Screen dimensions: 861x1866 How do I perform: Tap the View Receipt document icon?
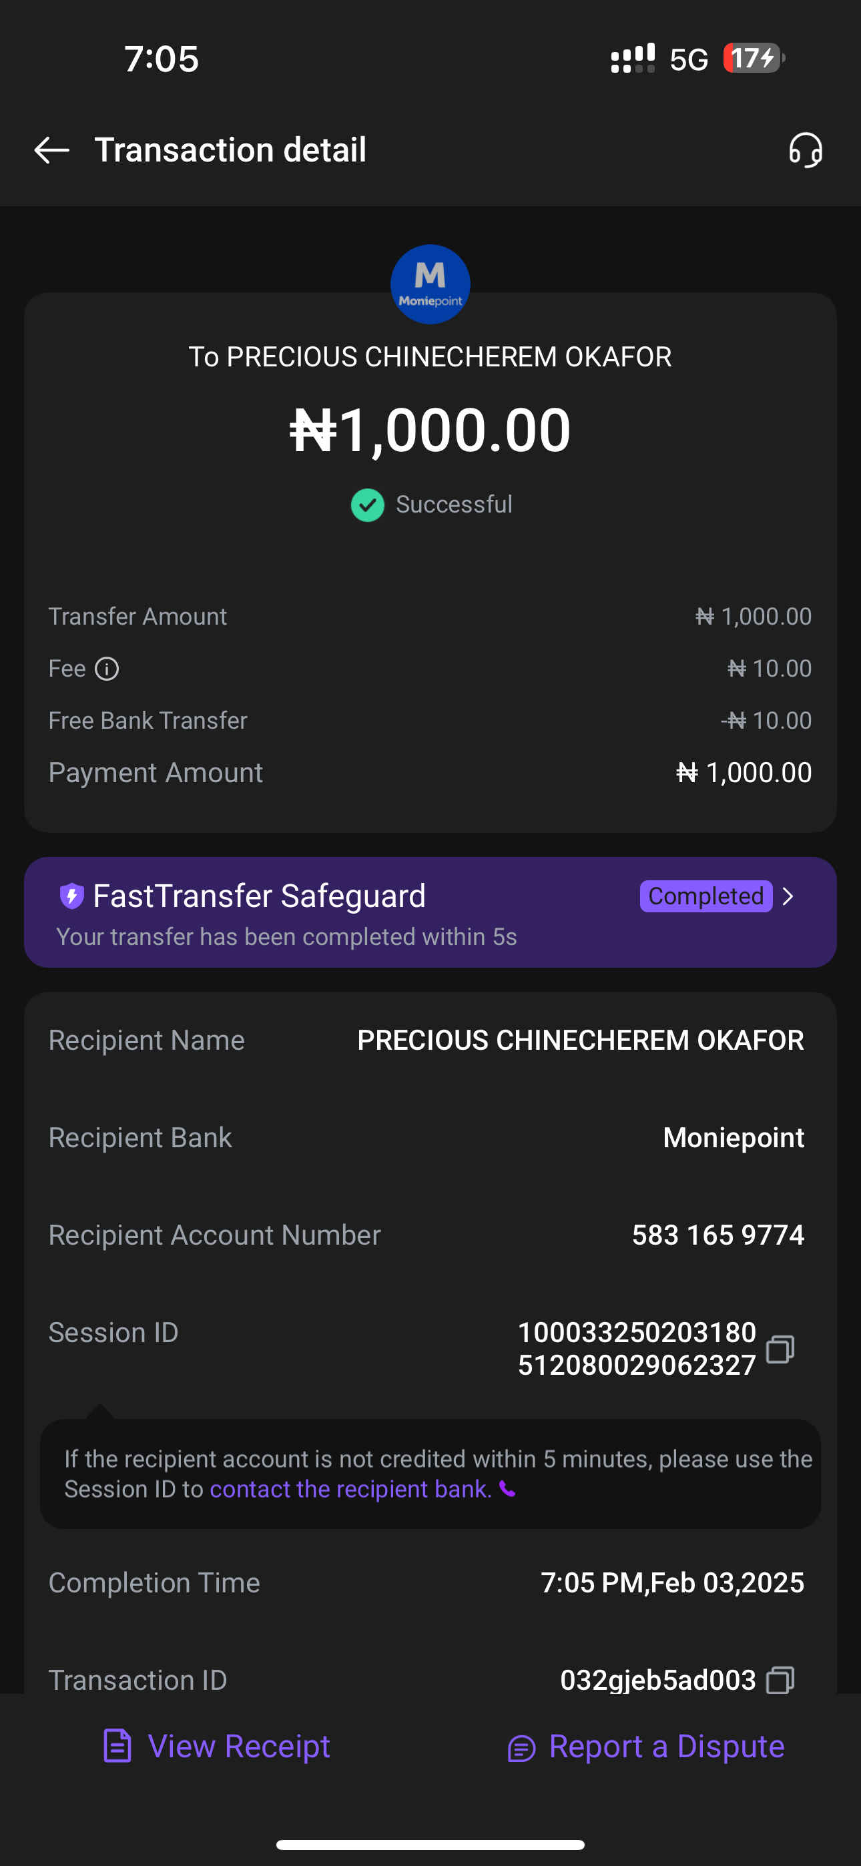pos(117,1746)
